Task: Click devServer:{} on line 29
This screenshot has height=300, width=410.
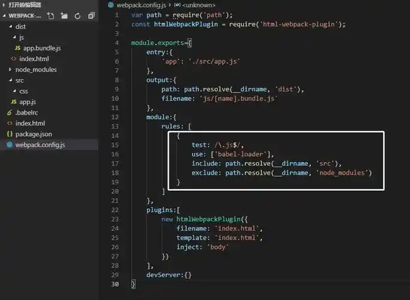Action: [169, 275]
